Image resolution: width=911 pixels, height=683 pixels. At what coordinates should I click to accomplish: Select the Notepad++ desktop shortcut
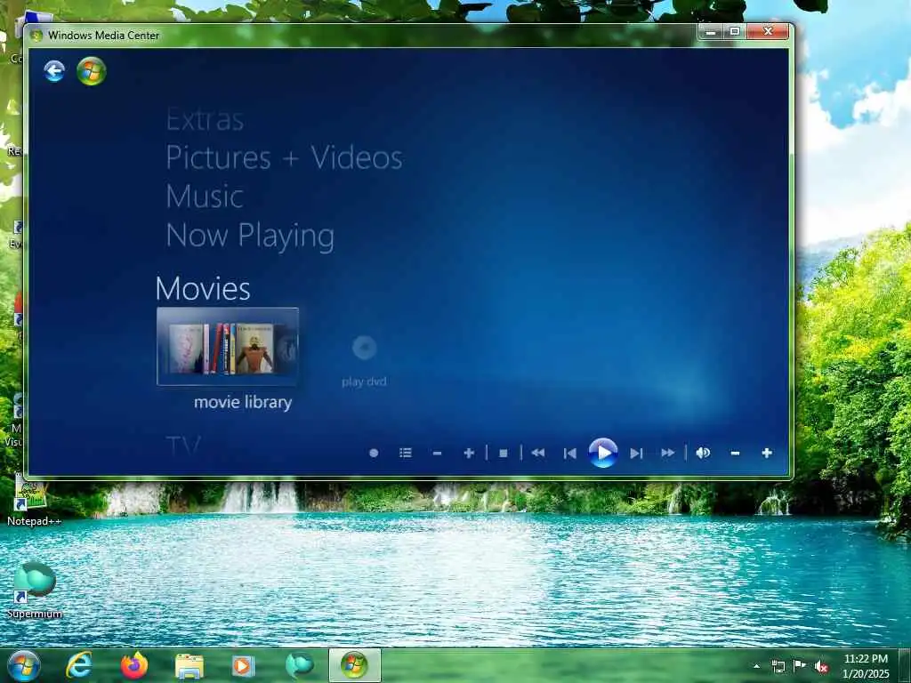[x=34, y=501]
